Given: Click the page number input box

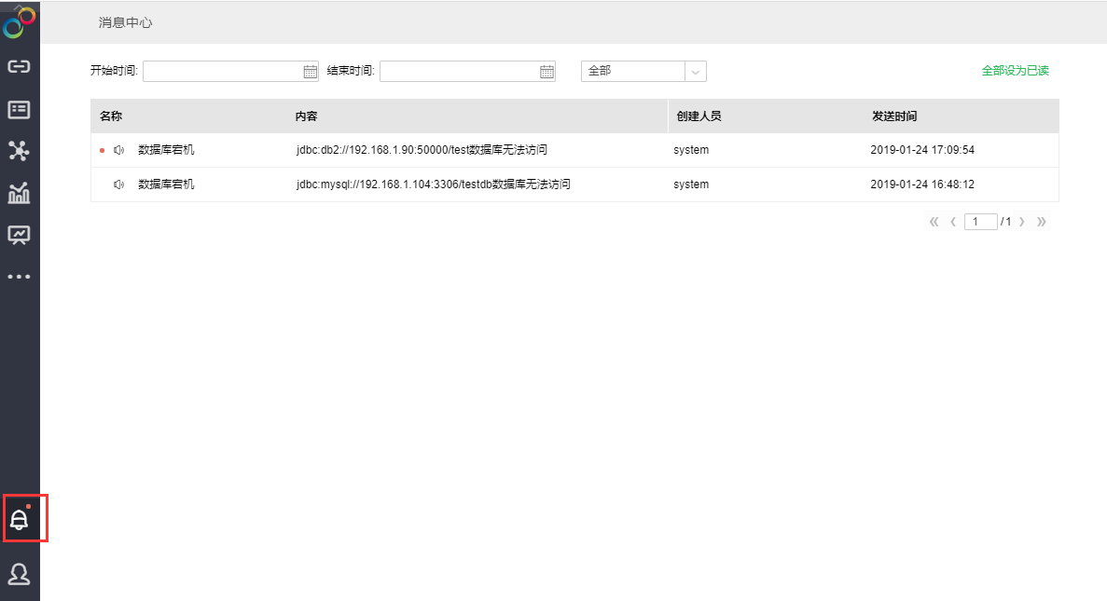Looking at the screenshot, I should click(980, 222).
